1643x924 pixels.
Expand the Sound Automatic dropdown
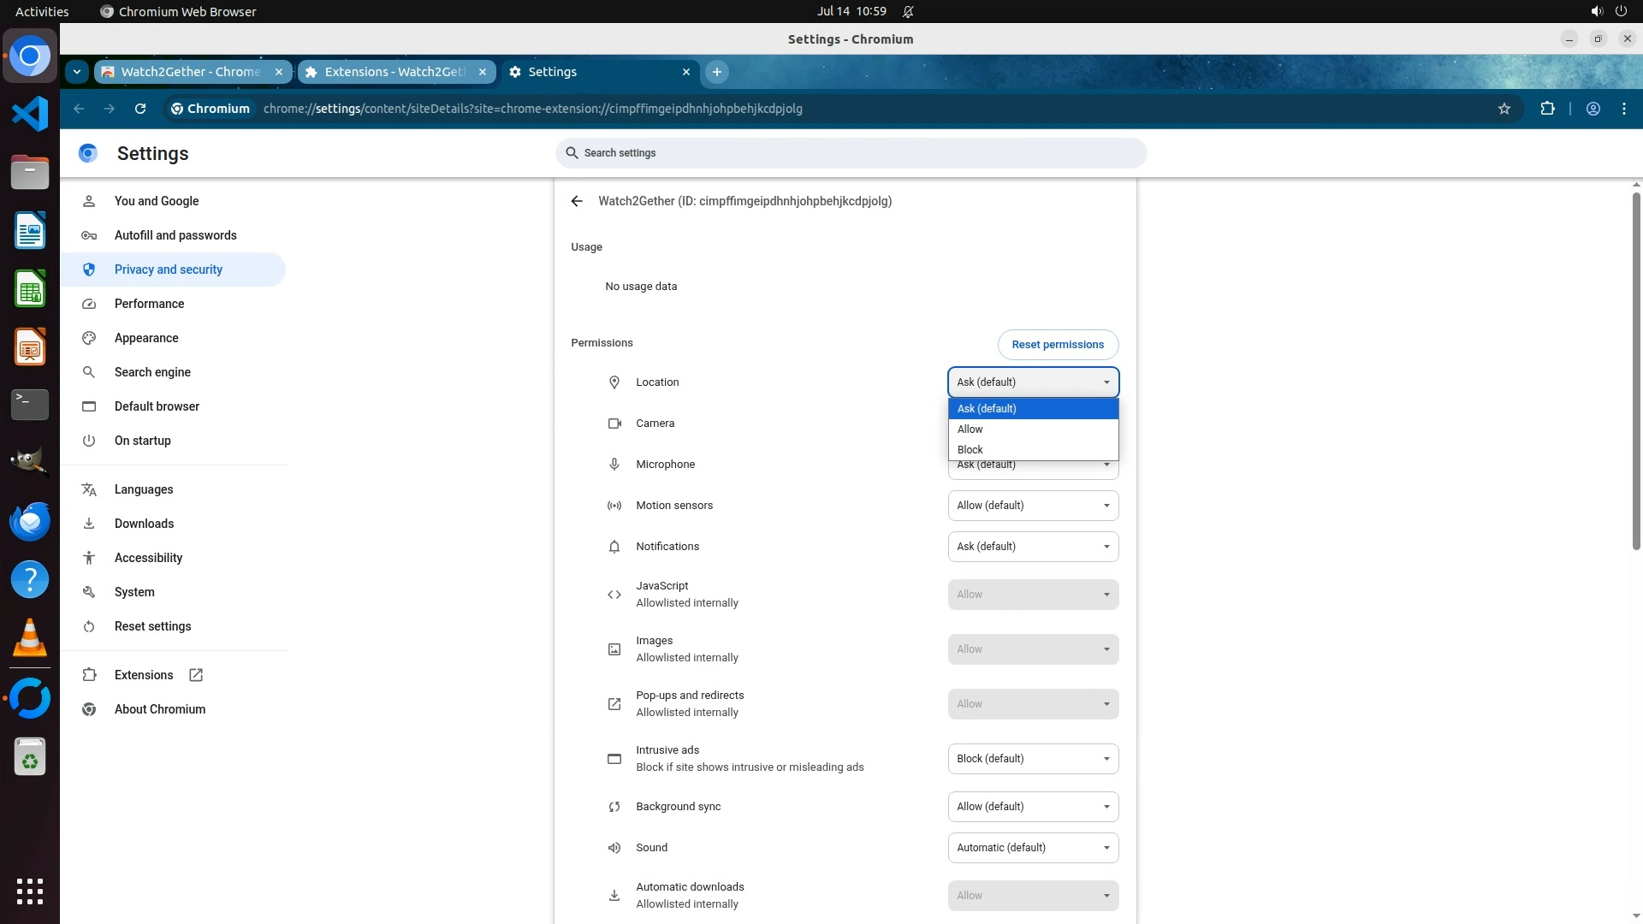coord(1033,848)
